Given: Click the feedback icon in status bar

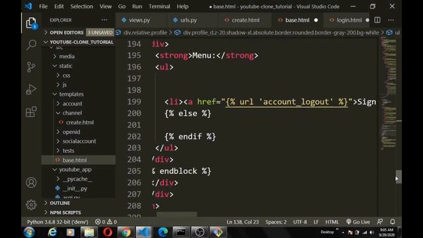Looking at the screenshot, I should [380, 222].
